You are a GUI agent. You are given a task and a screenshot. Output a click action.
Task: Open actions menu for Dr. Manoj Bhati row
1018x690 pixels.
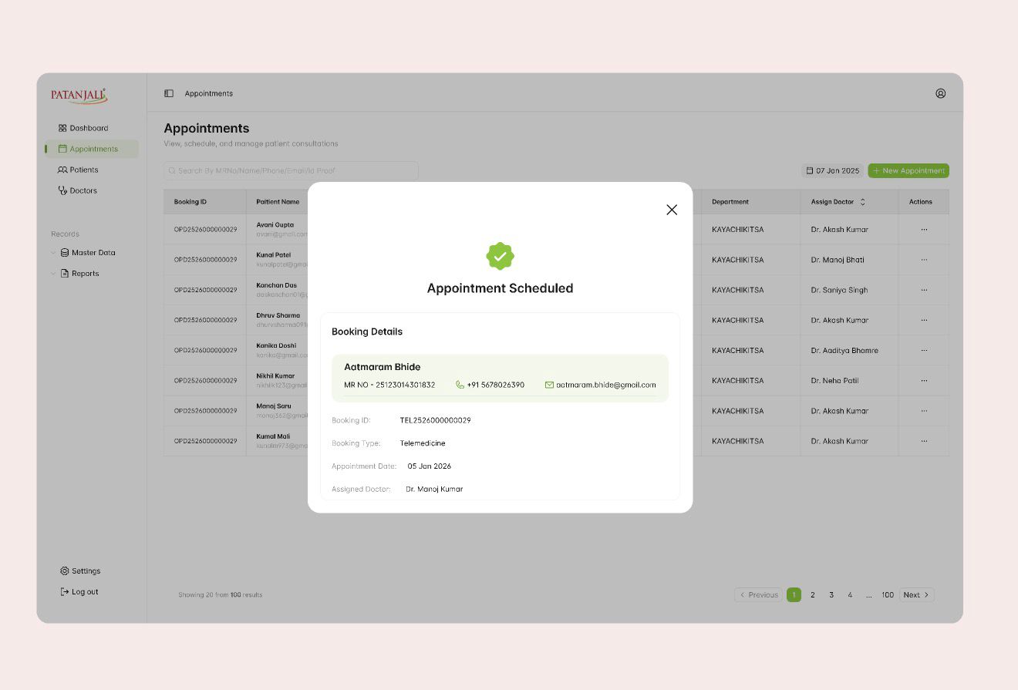click(924, 260)
